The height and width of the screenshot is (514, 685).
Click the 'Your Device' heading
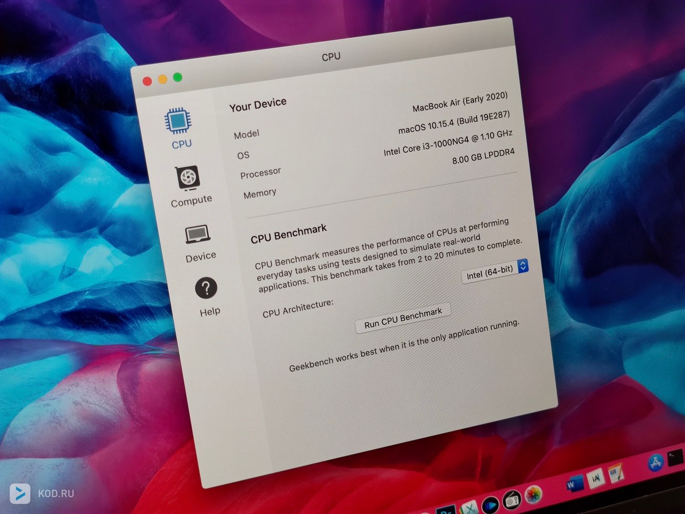tap(258, 105)
